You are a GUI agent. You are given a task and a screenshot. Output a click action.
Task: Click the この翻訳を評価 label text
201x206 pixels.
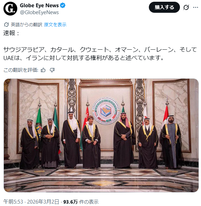pos(21,70)
